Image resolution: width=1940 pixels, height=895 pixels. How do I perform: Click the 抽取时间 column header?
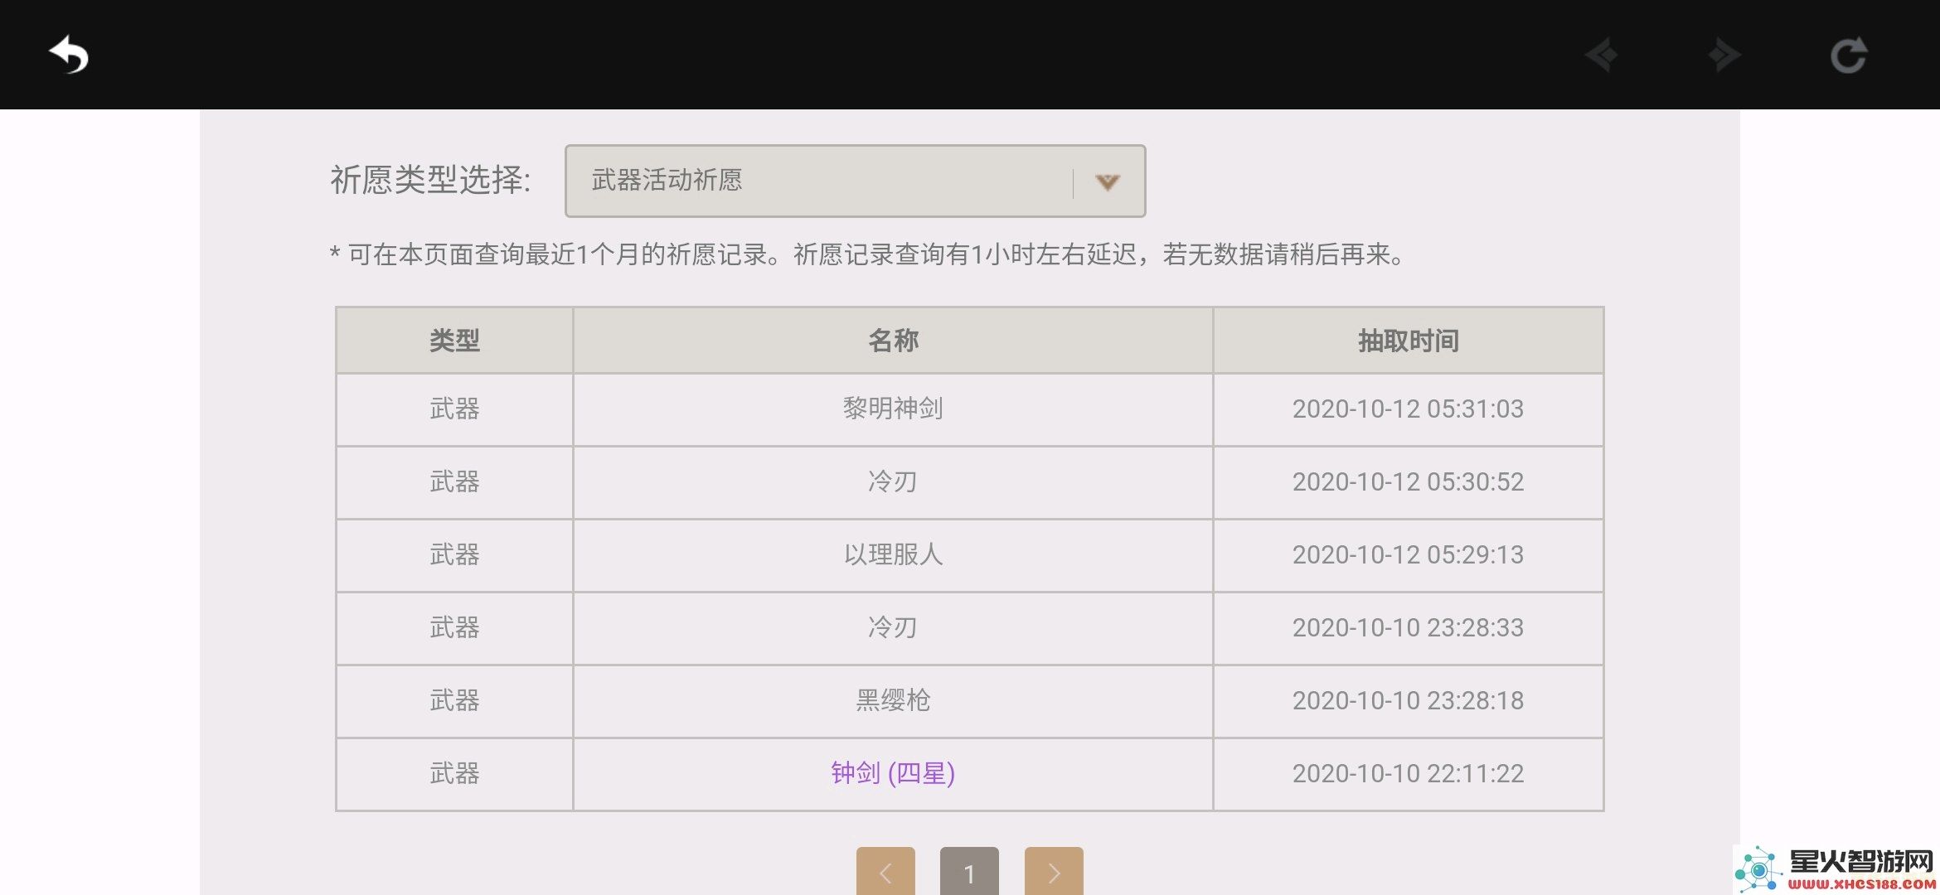tap(1408, 341)
